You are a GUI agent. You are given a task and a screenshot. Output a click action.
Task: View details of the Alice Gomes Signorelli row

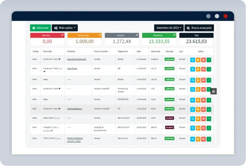point(192,60)
